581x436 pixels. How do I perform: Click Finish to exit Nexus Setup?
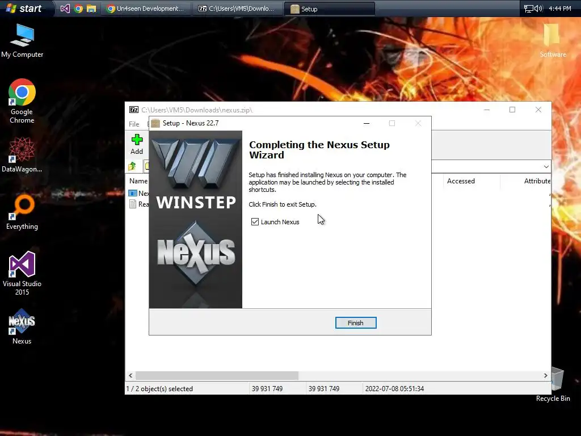pyautogui.click(x=356, y=323)
